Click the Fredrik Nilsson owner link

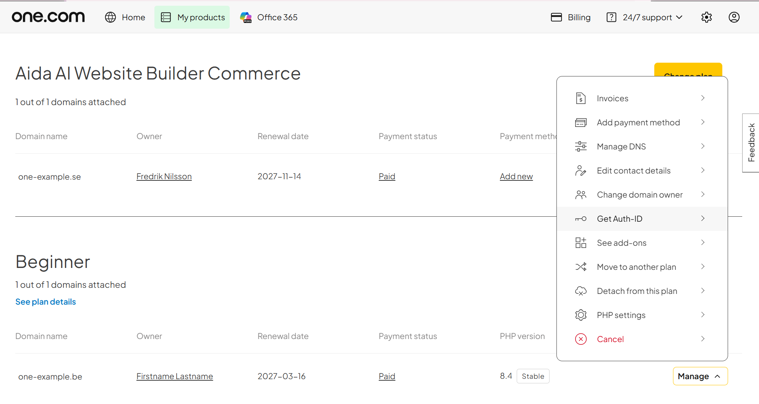pos(164,176)
